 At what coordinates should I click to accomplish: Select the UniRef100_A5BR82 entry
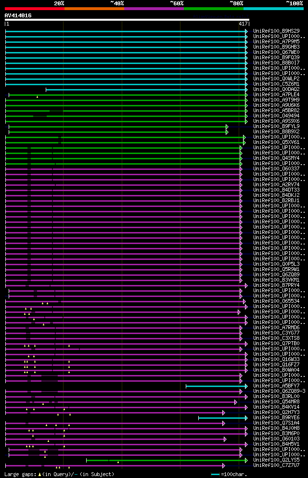coord(276,111)
